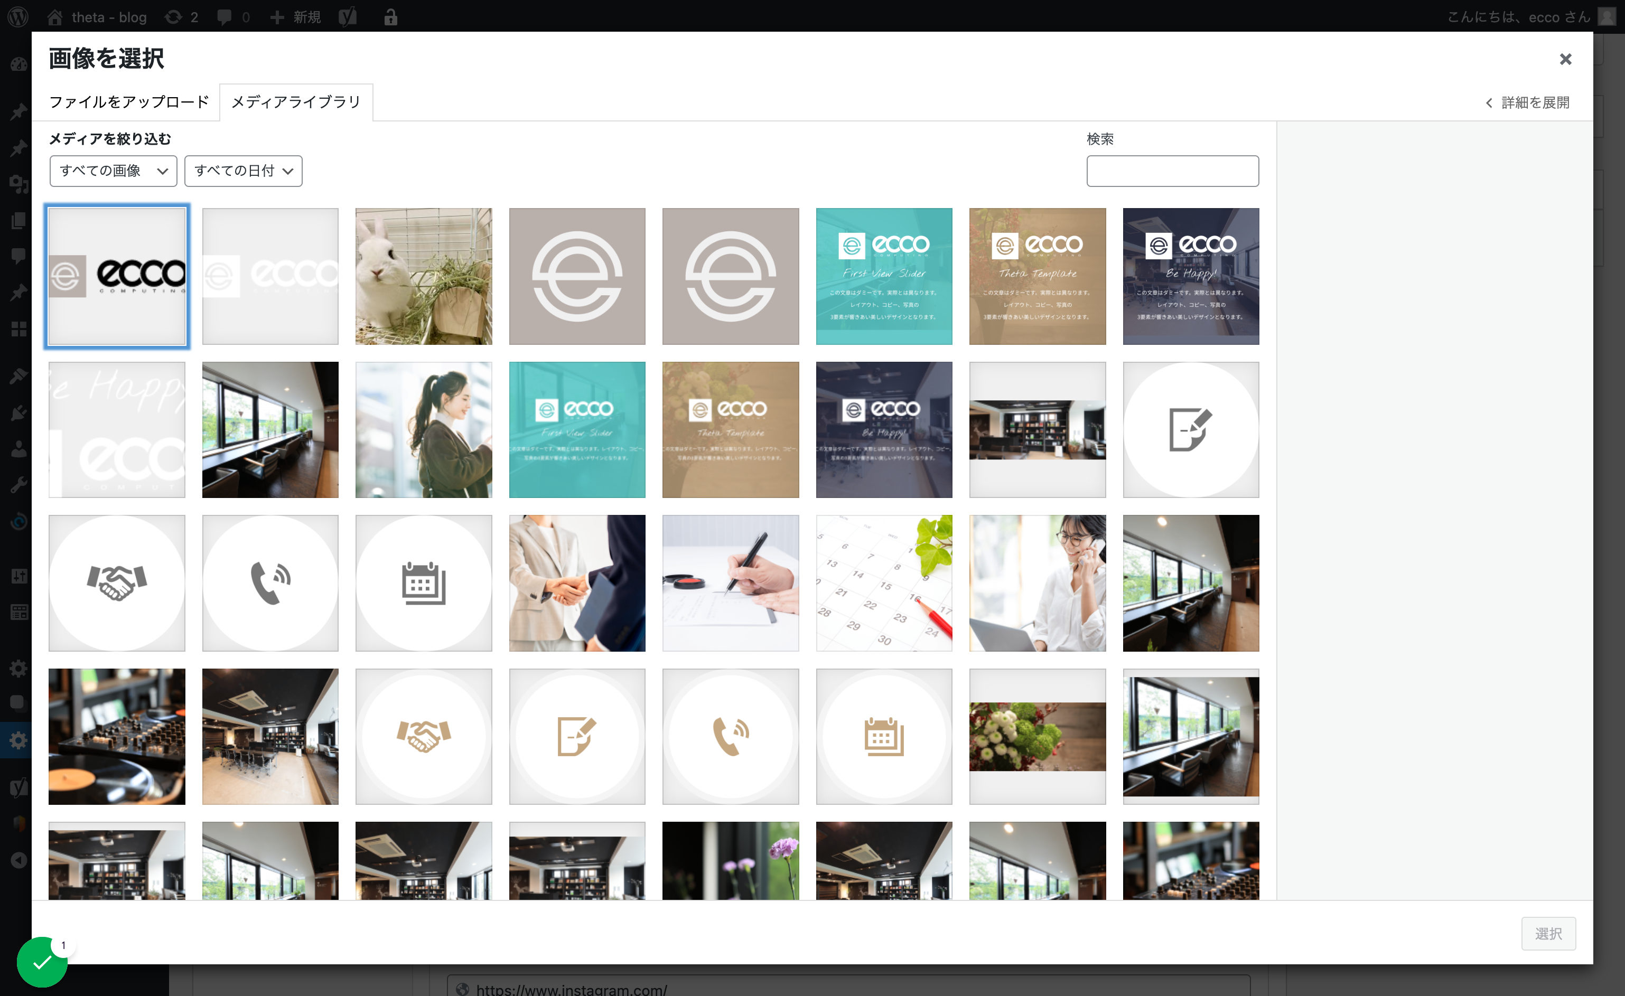Image resolution: width=1625 pixels, height=996 pixels.
Task: Click the green checkmark badge icon
Action: [42, 962]
